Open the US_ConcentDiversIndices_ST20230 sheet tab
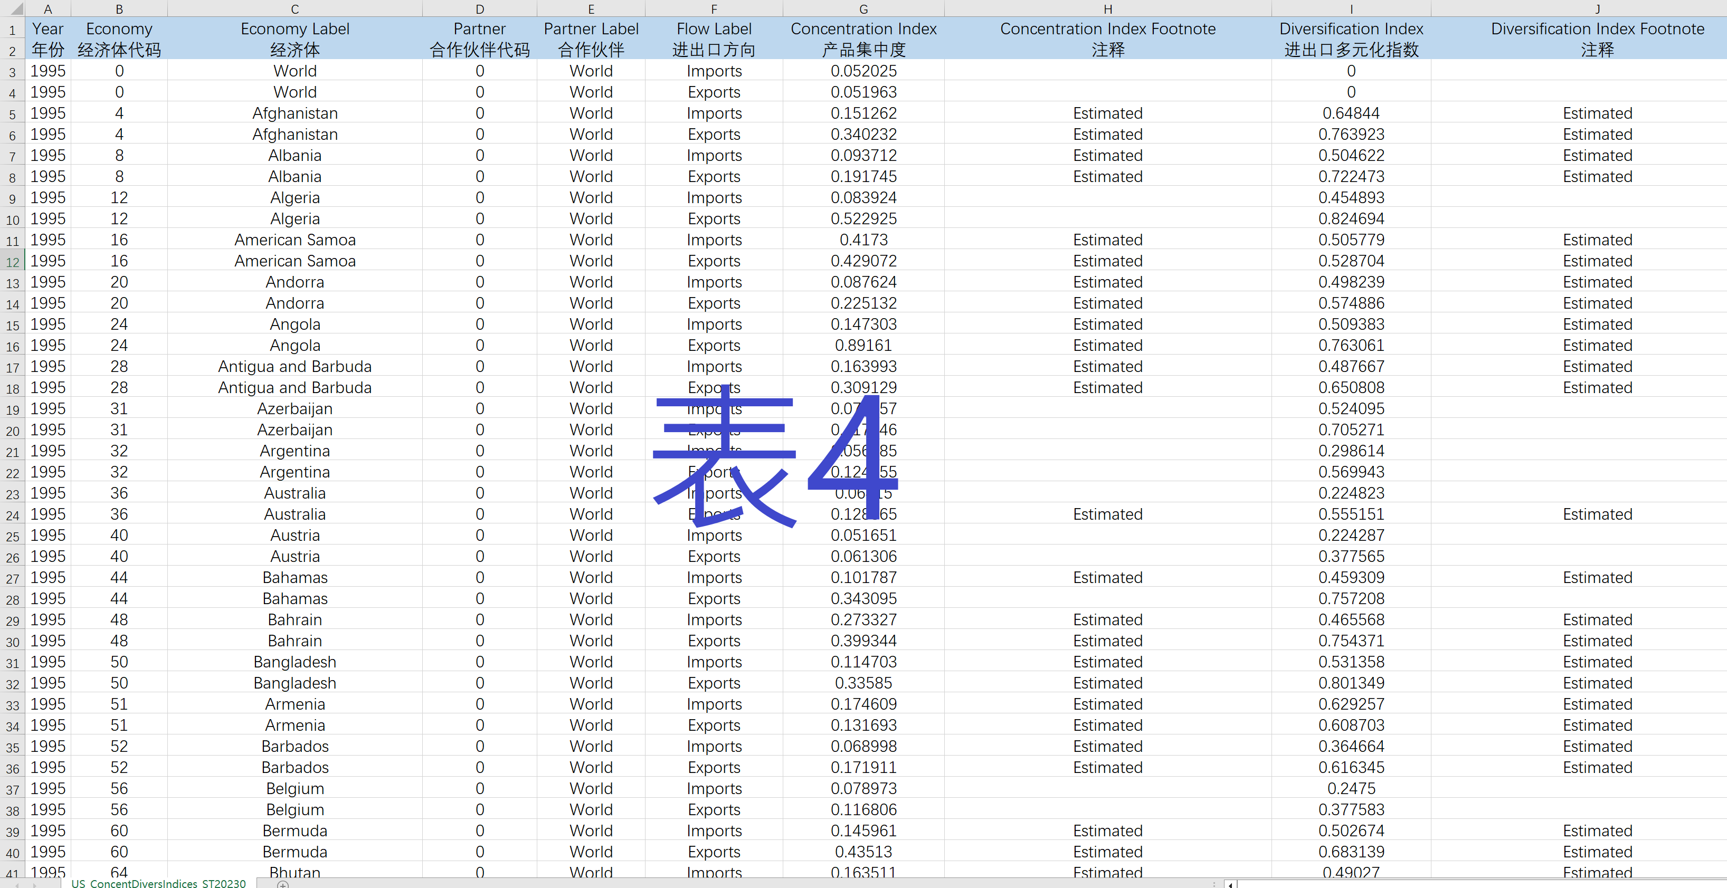 (x=159, y=883)
